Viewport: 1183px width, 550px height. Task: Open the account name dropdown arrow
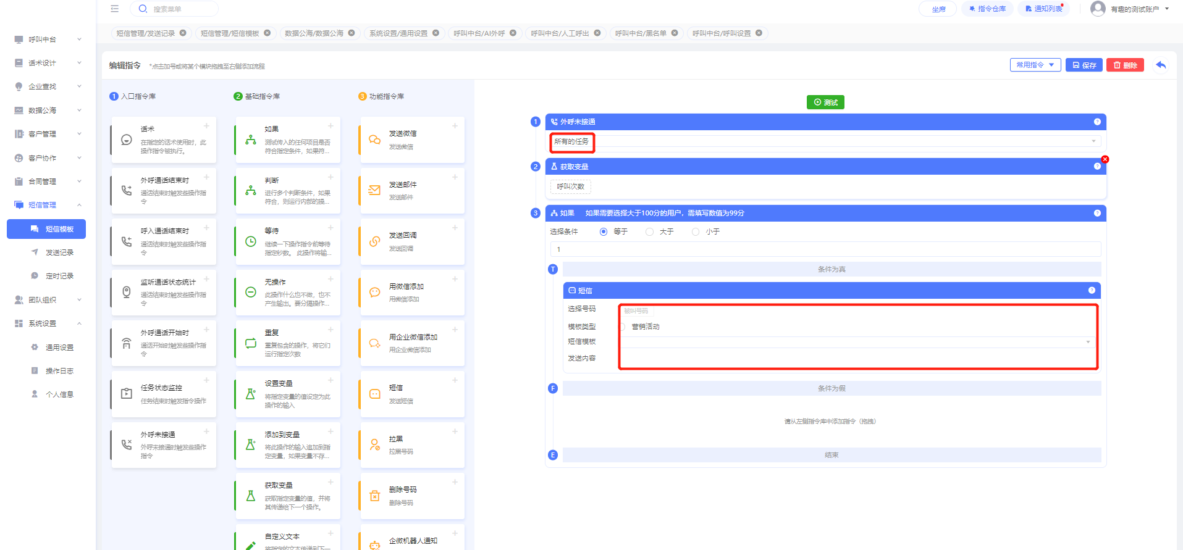(1167, 9)
